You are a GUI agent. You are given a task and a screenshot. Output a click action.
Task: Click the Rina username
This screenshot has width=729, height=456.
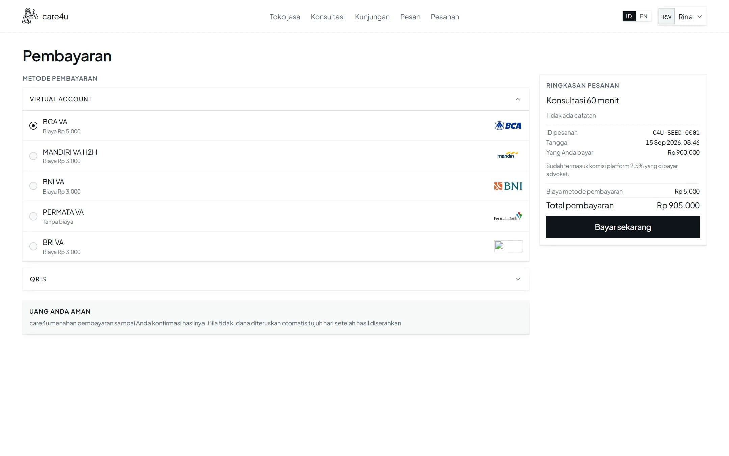(685, 17)
